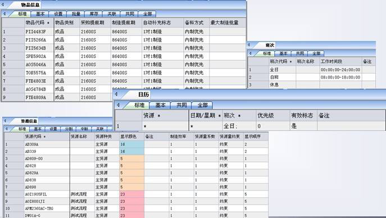386x218 pixels.
Task: Select resource code AD809-00 cell
Action: pos(47,158)
